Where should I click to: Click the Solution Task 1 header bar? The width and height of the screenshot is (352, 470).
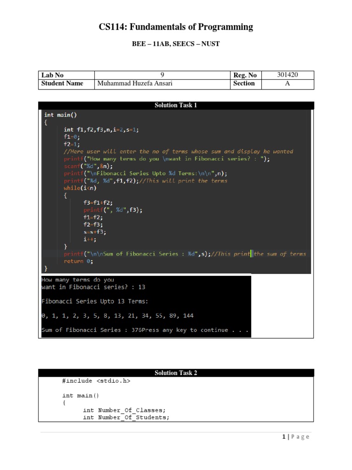point(176,106)
